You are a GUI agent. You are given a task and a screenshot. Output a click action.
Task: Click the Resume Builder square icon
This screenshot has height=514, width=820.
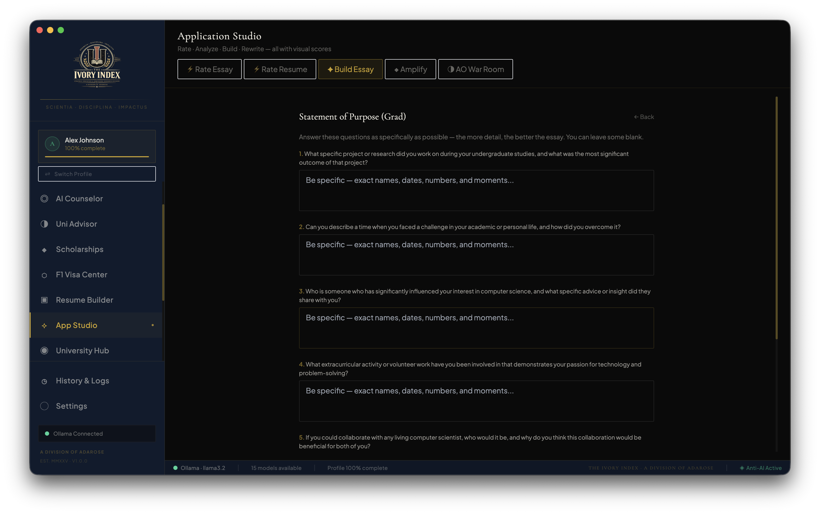point(44,300)
